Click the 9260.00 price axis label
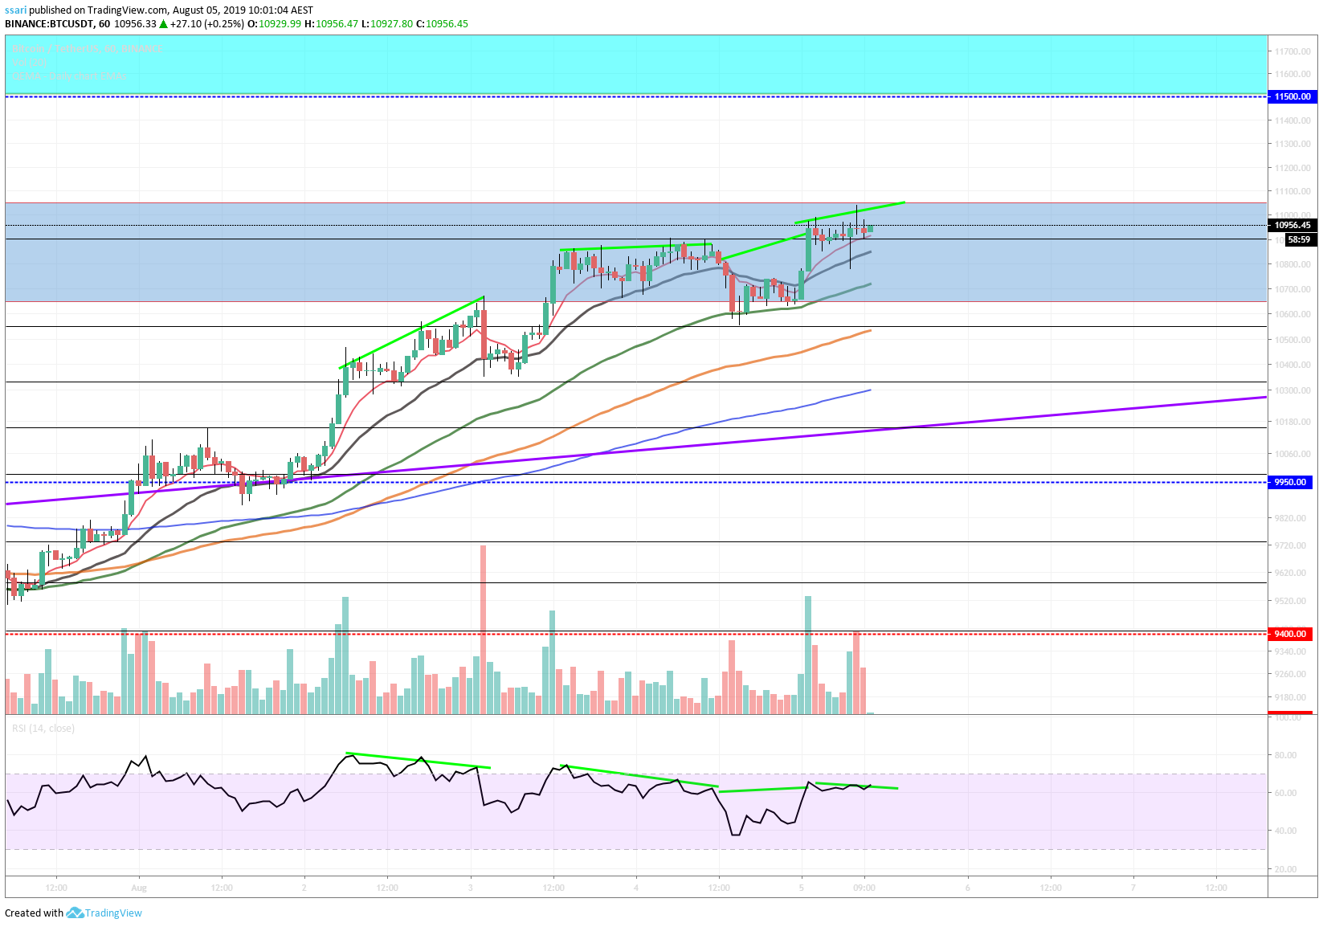 click(1291, 674)
